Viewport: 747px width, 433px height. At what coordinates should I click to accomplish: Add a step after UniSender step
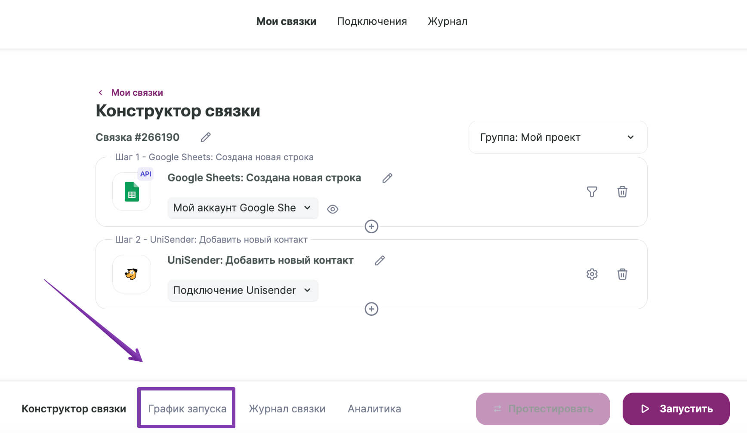pos(371,309)
